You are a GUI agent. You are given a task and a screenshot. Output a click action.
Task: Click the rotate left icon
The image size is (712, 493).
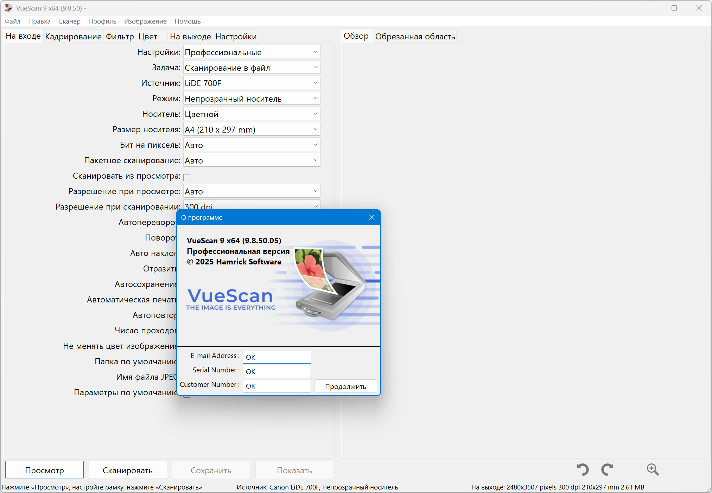click(x=583, y=470)
